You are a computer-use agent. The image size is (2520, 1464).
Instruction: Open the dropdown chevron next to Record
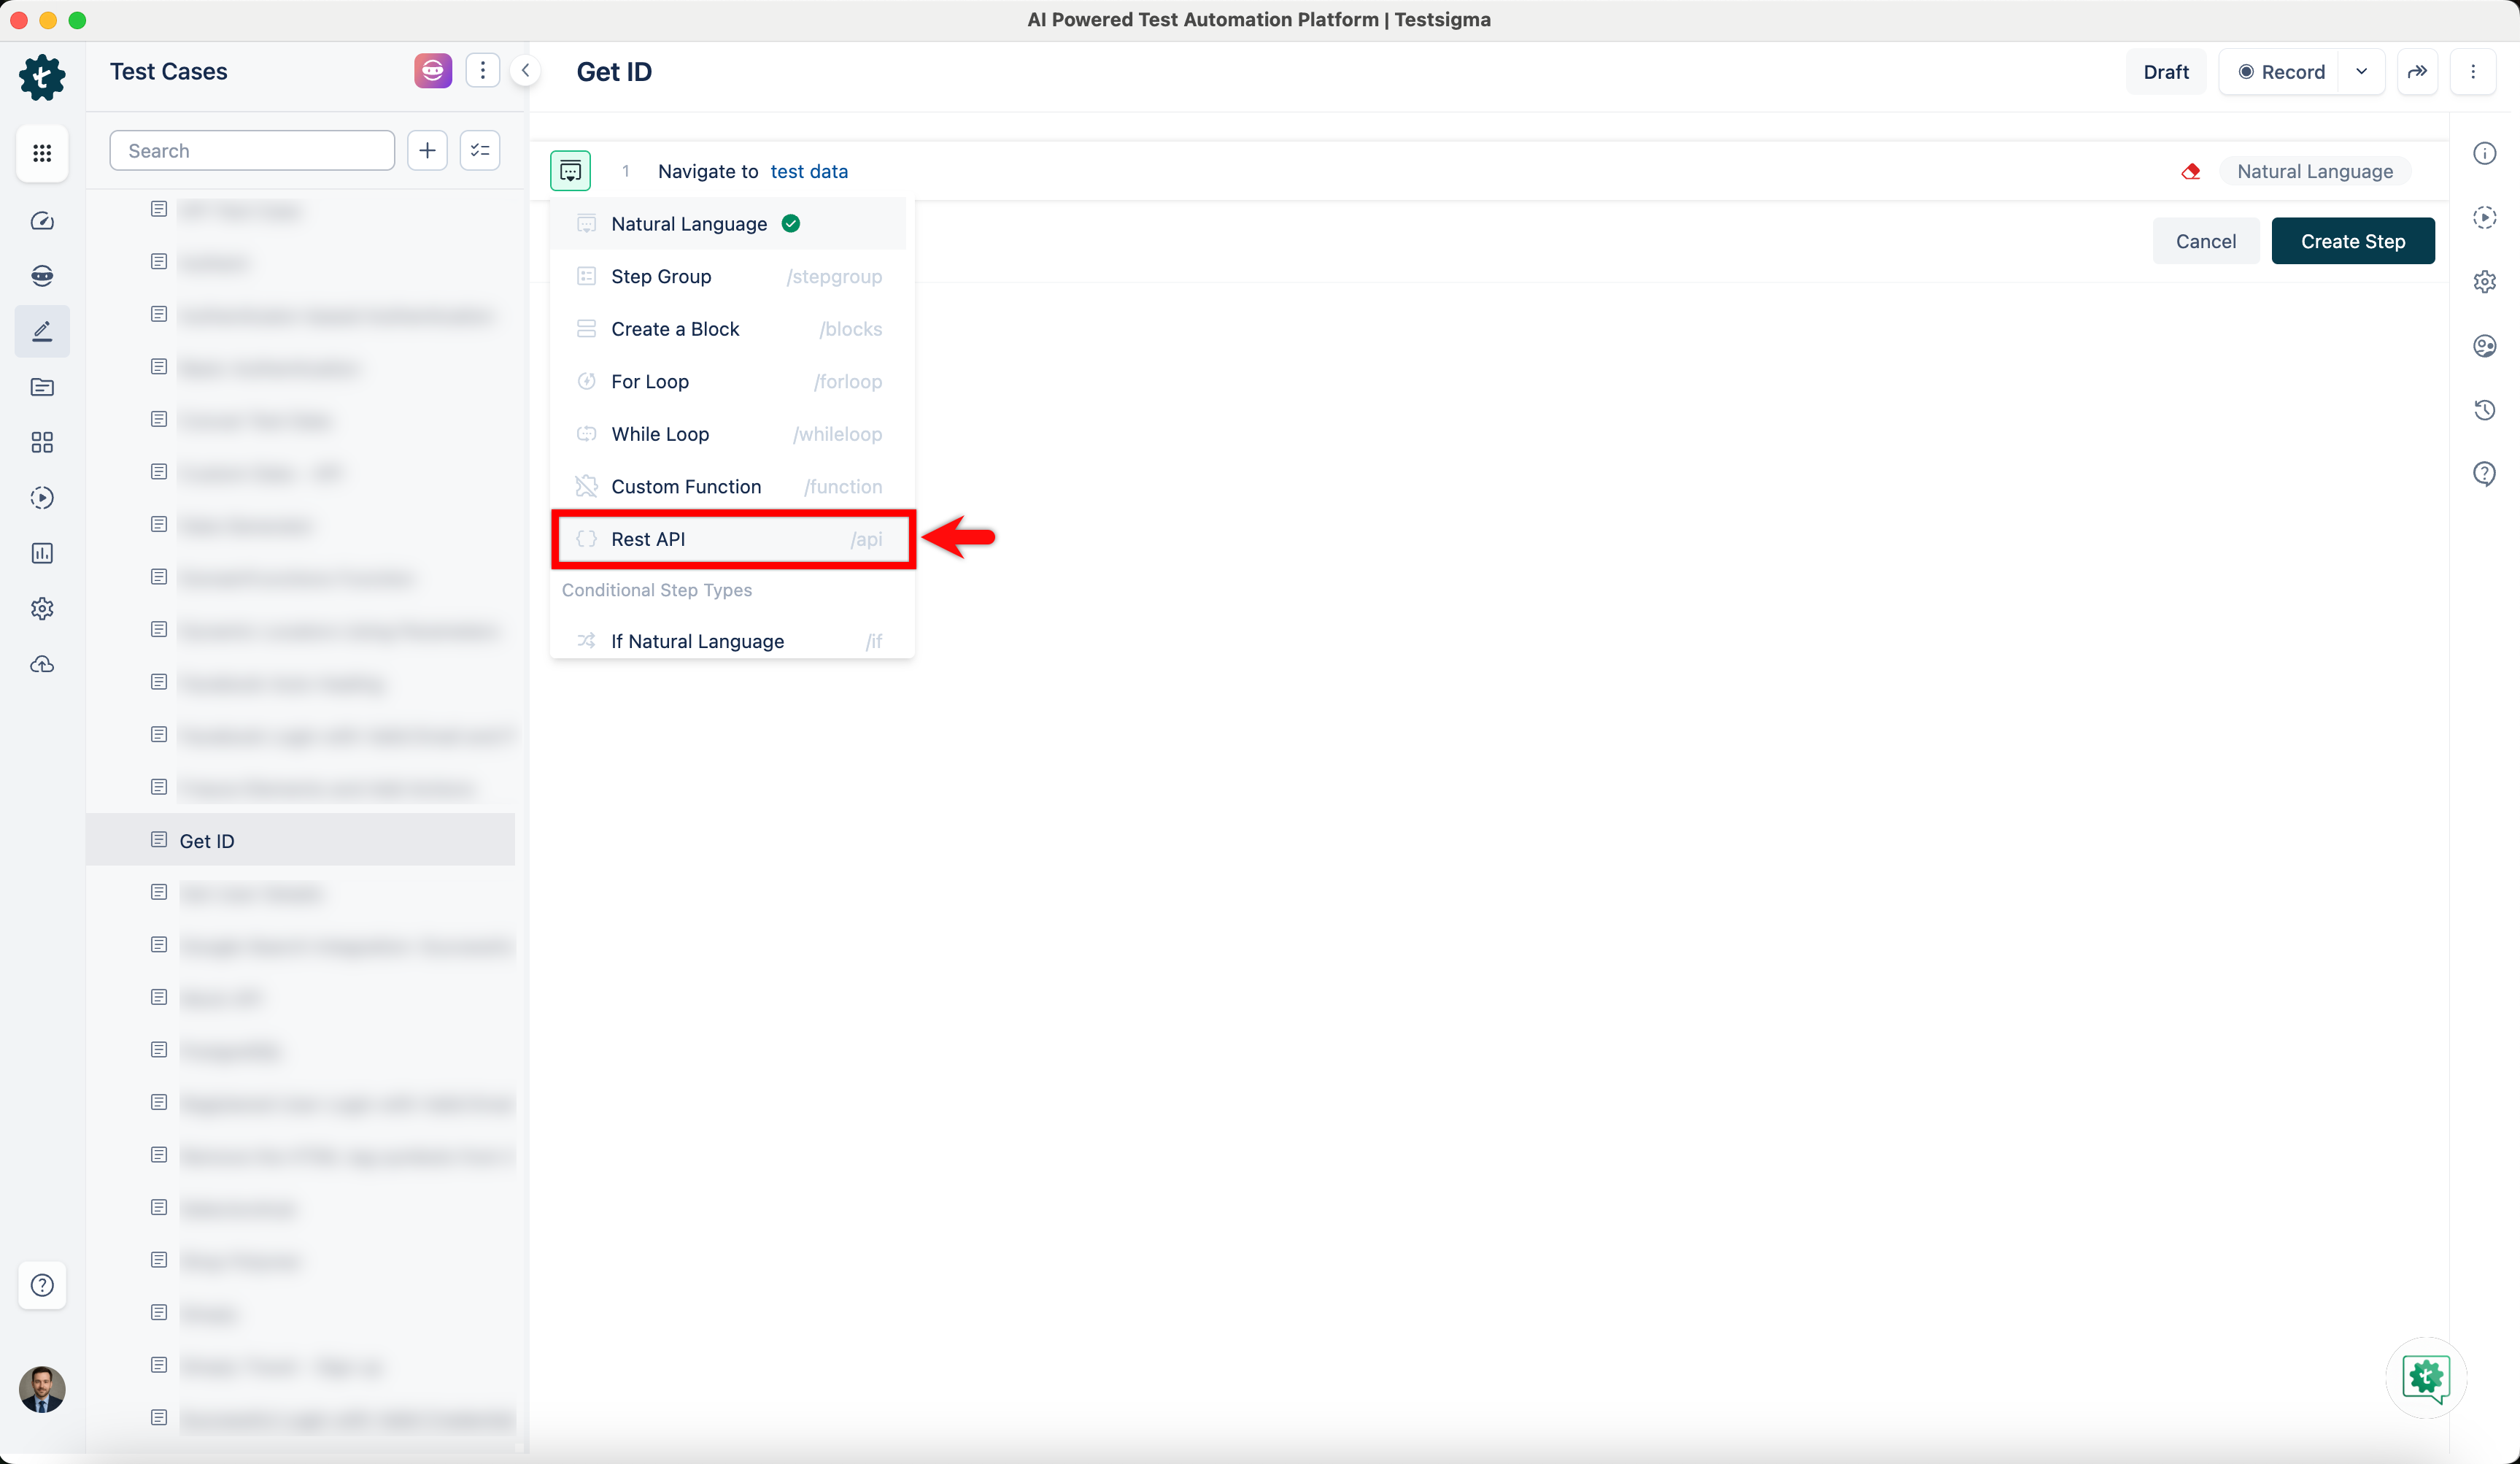click(x=2363, y=71)
